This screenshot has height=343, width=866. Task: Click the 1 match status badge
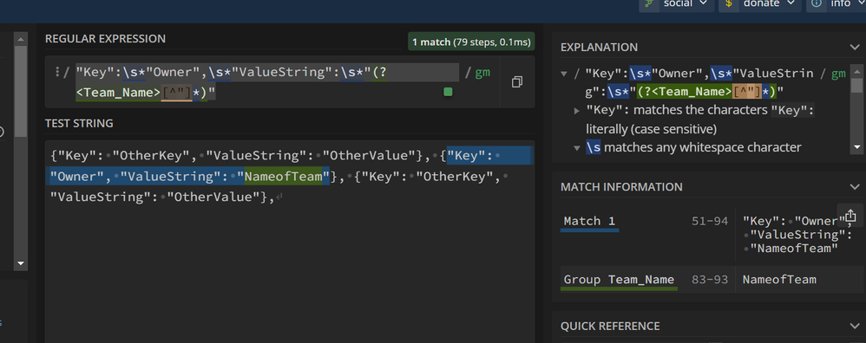pyautogui.click(x=471, y=42)
